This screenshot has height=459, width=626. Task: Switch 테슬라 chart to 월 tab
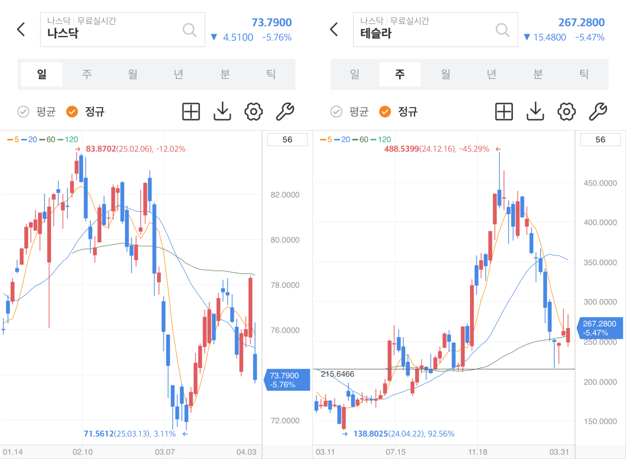(446, 74)
